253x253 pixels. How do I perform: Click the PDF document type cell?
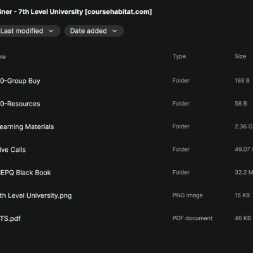pyautogui.click(x=192, y=218)
